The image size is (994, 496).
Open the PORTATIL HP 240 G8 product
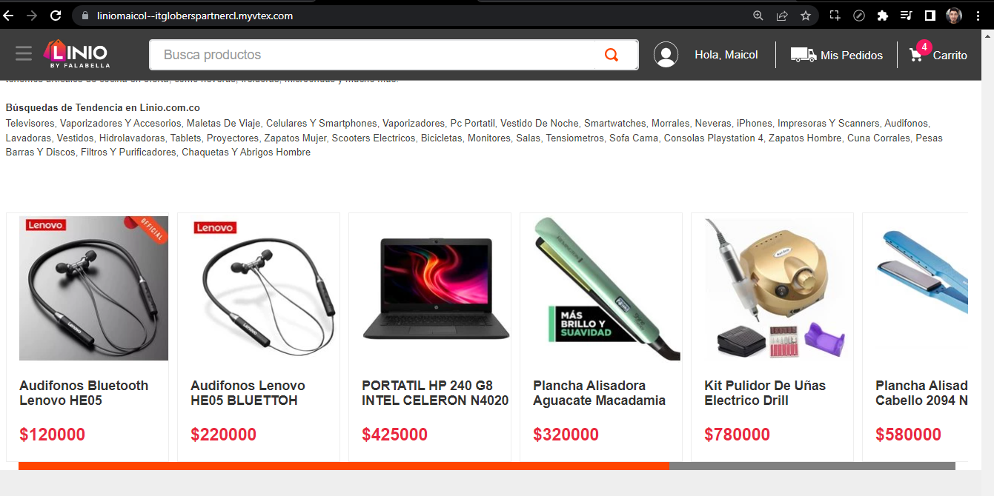tap(435, 393)
